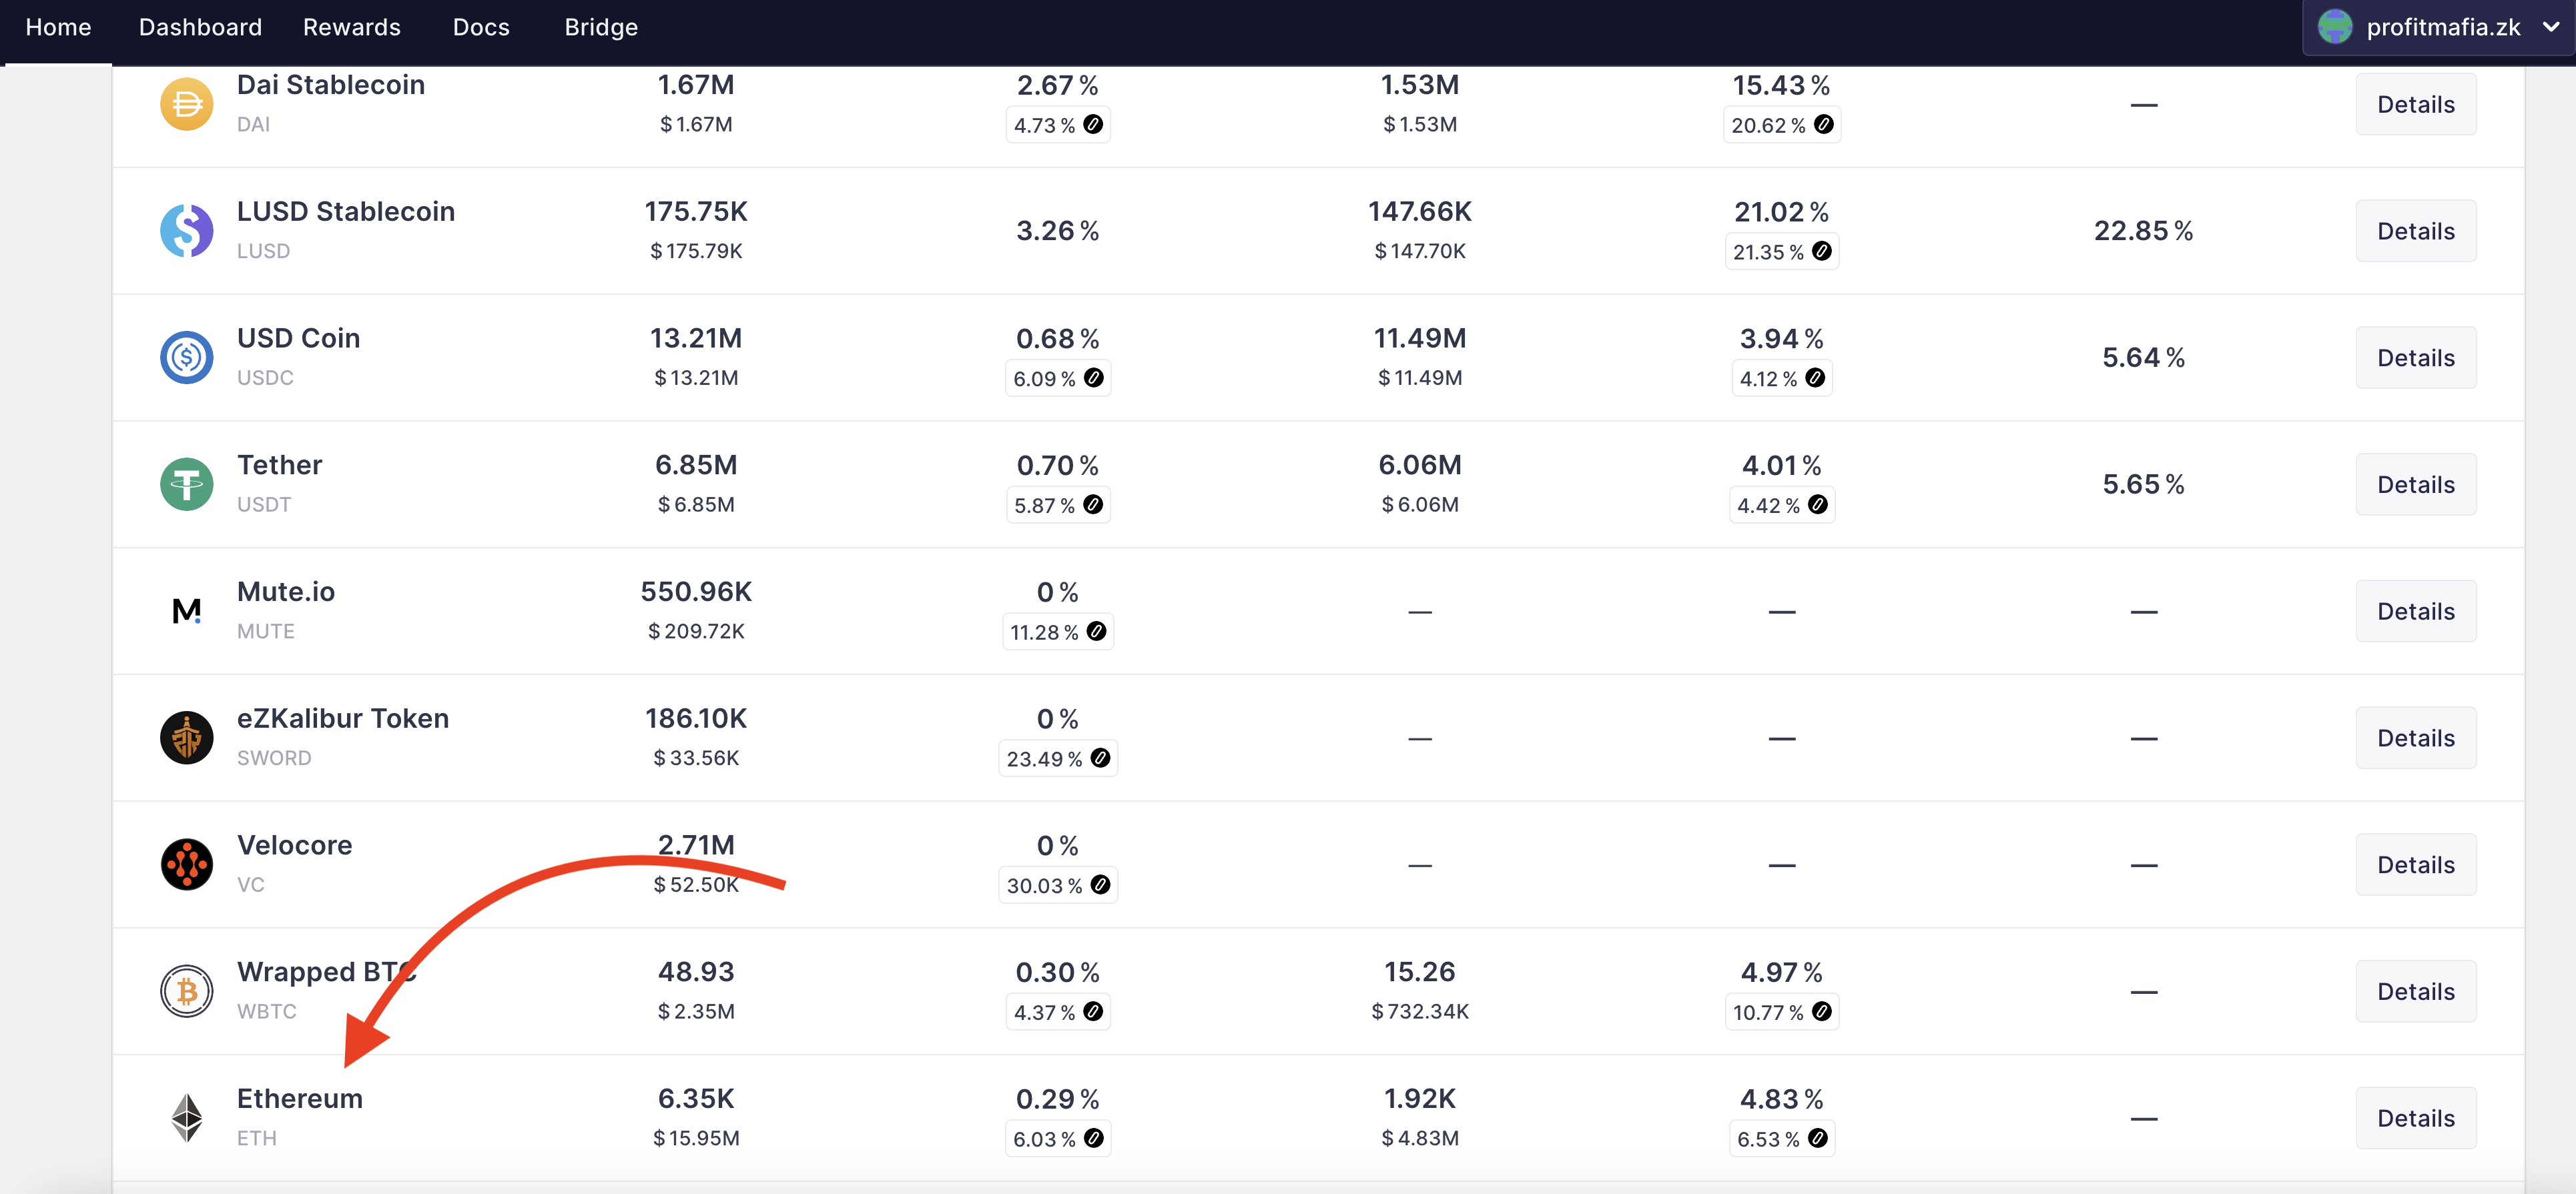
Task: Click the USD Coin token icon
Action: (x=186, y=358)
